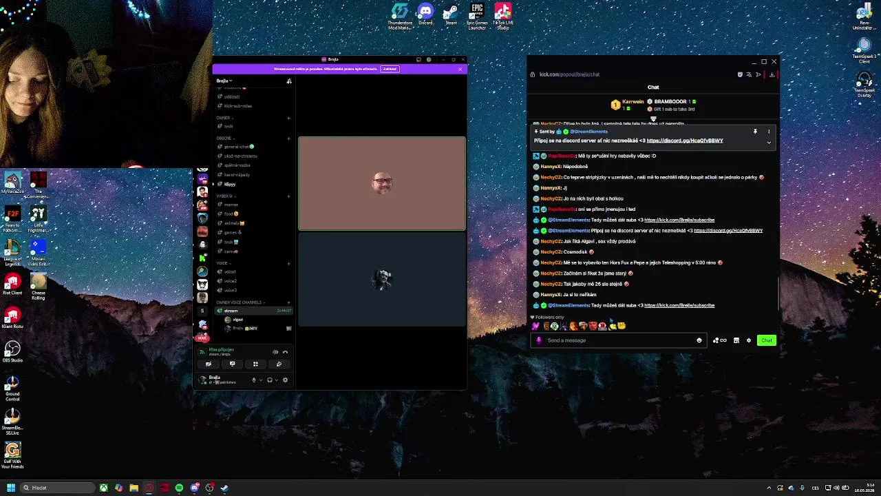Image resolution: width=881 pixels, height=496 pixels.
Task: Open File Explorer from the taskbar
Action: [x=134, y=488]
